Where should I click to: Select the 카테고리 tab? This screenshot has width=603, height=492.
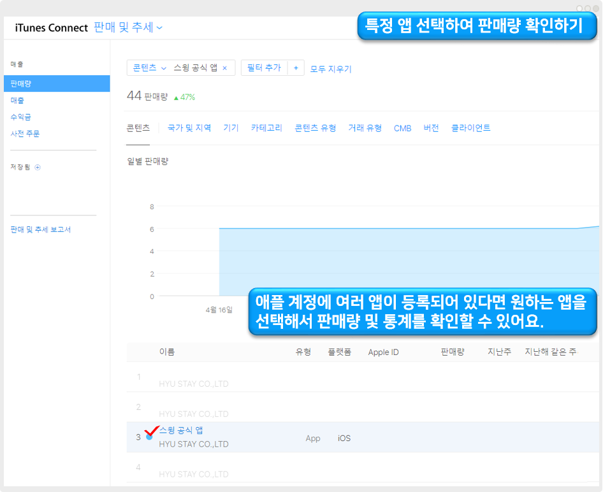266,128
